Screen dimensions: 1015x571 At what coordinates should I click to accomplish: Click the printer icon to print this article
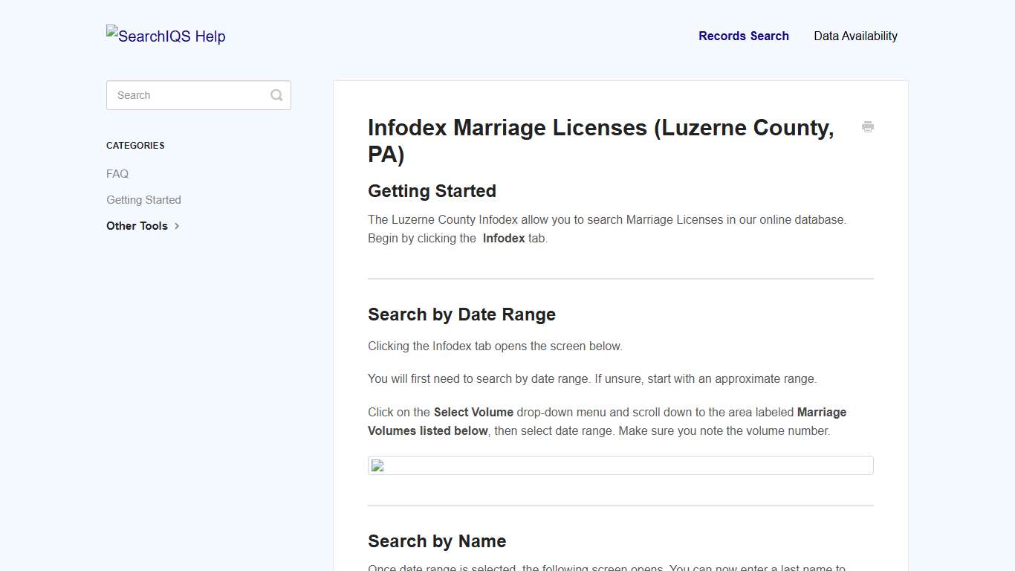(x=867, y=127)
